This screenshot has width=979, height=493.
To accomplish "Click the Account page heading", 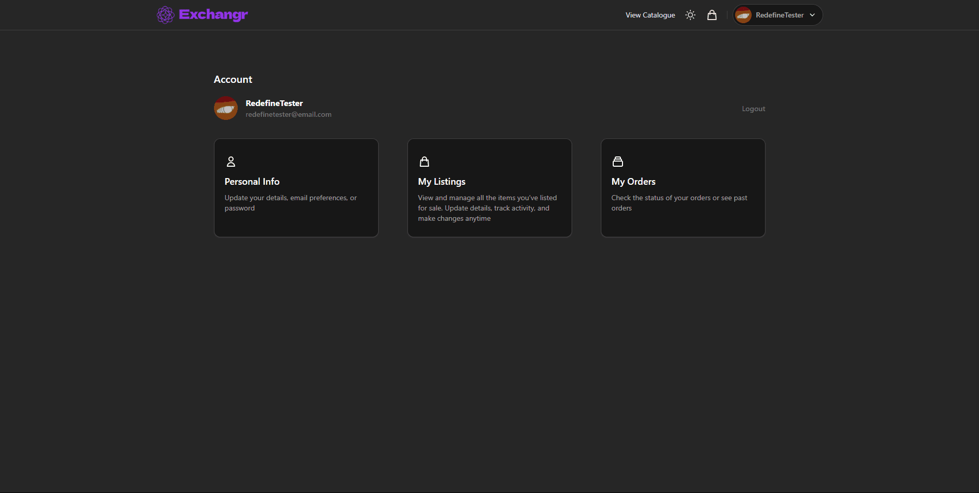I will (x=233, y=79).
